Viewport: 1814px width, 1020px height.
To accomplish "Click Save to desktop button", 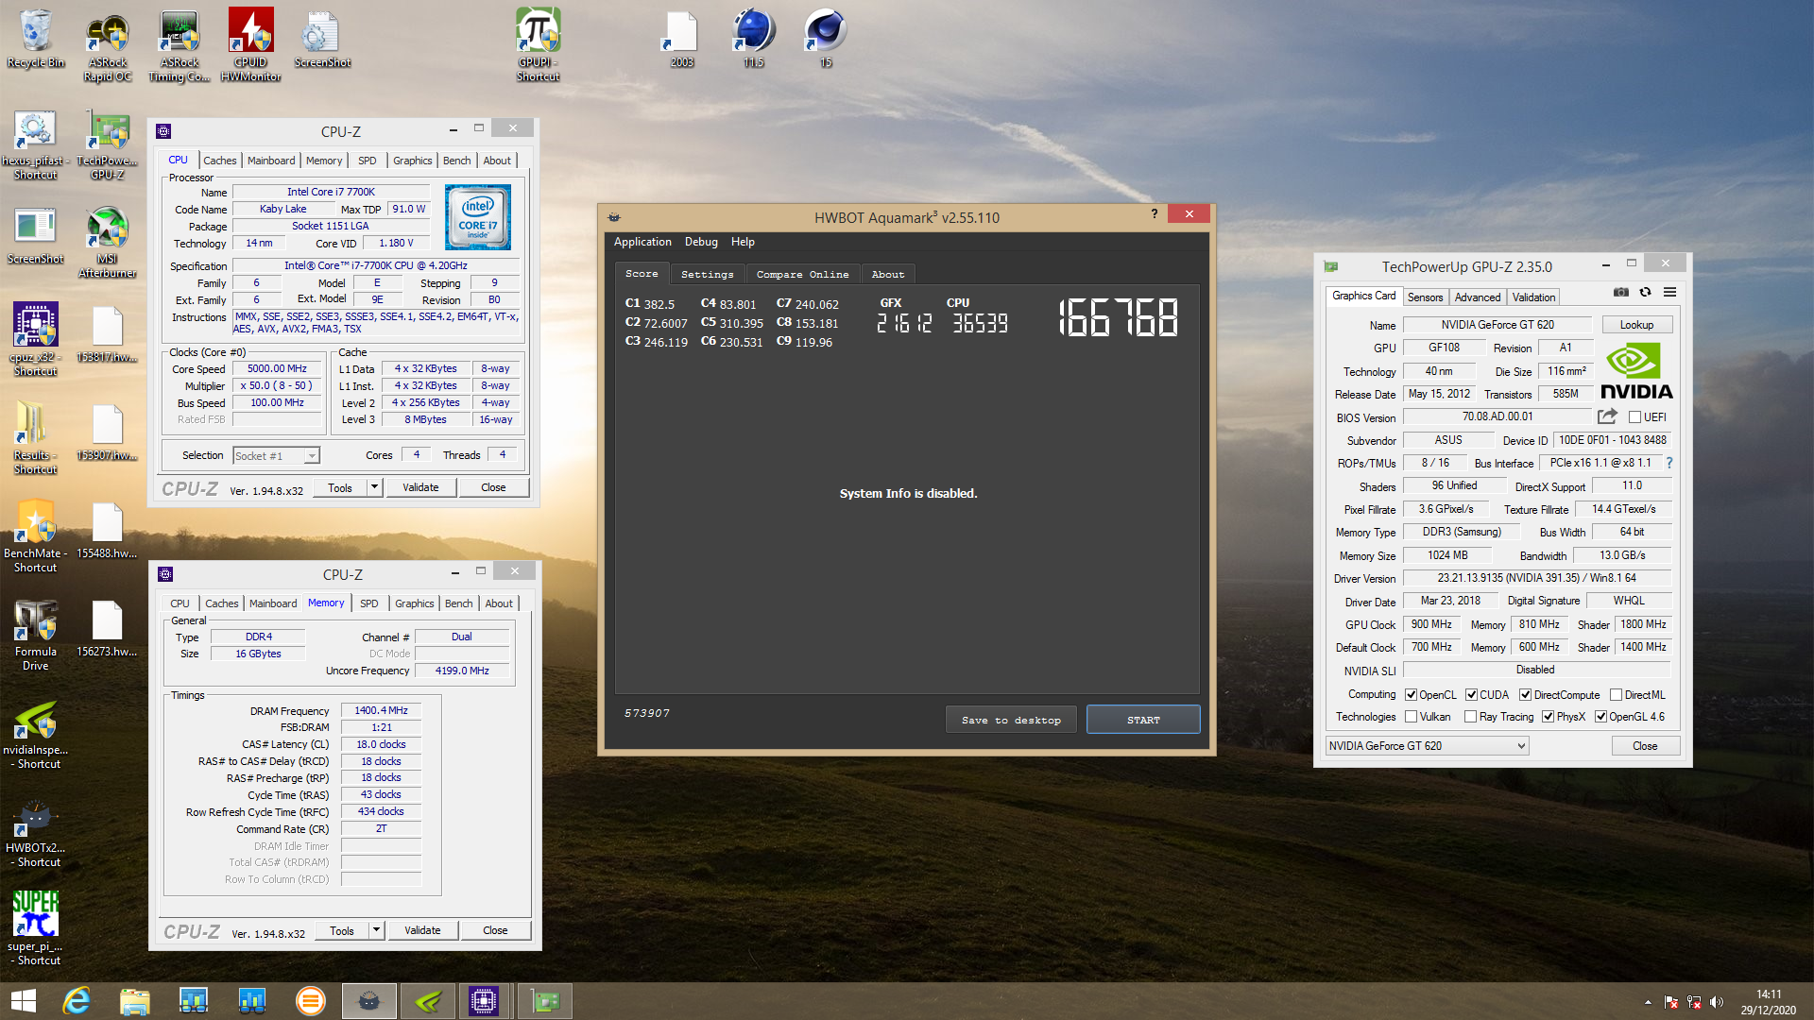I will tap(1011, 720).
